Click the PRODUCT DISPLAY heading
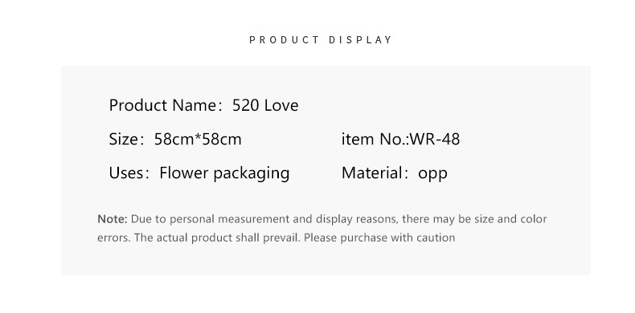 tap(321, 39)
